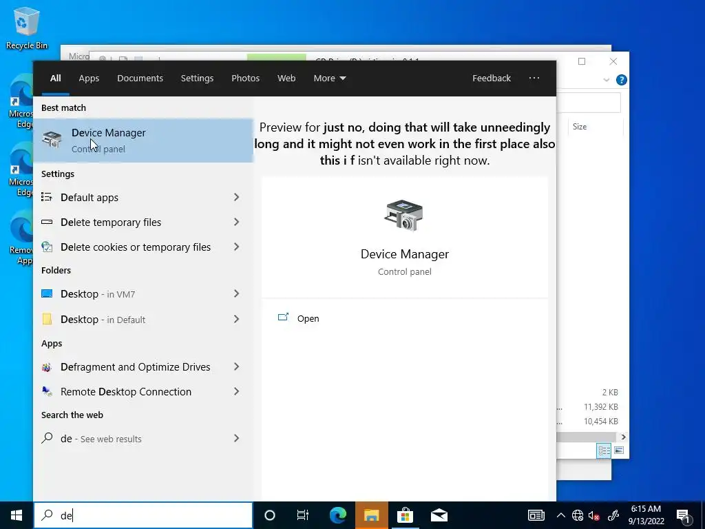The height and width of the screenshot is (529, 705).
Task: Select the All search tab
Action: pos(55,79)
